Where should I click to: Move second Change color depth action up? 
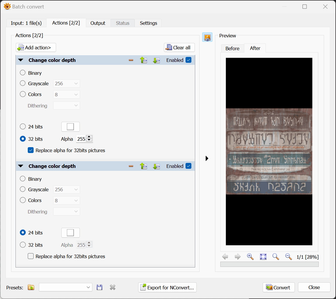[x=143, y=166]
